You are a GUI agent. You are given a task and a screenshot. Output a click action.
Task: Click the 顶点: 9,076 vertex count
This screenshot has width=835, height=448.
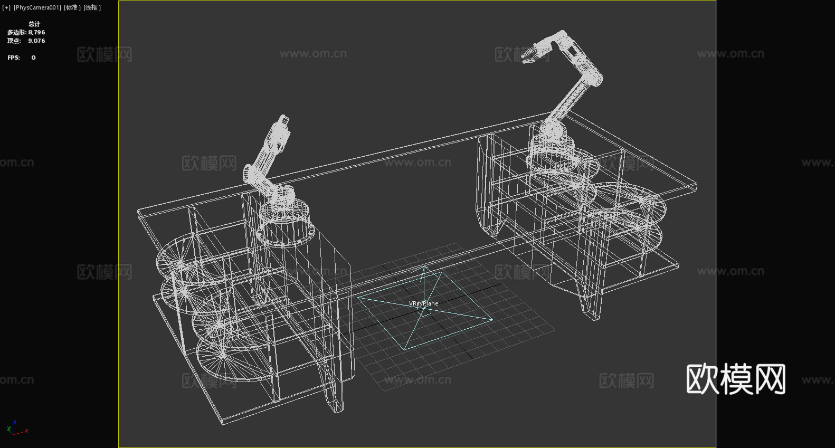click(x=26, y=41)
